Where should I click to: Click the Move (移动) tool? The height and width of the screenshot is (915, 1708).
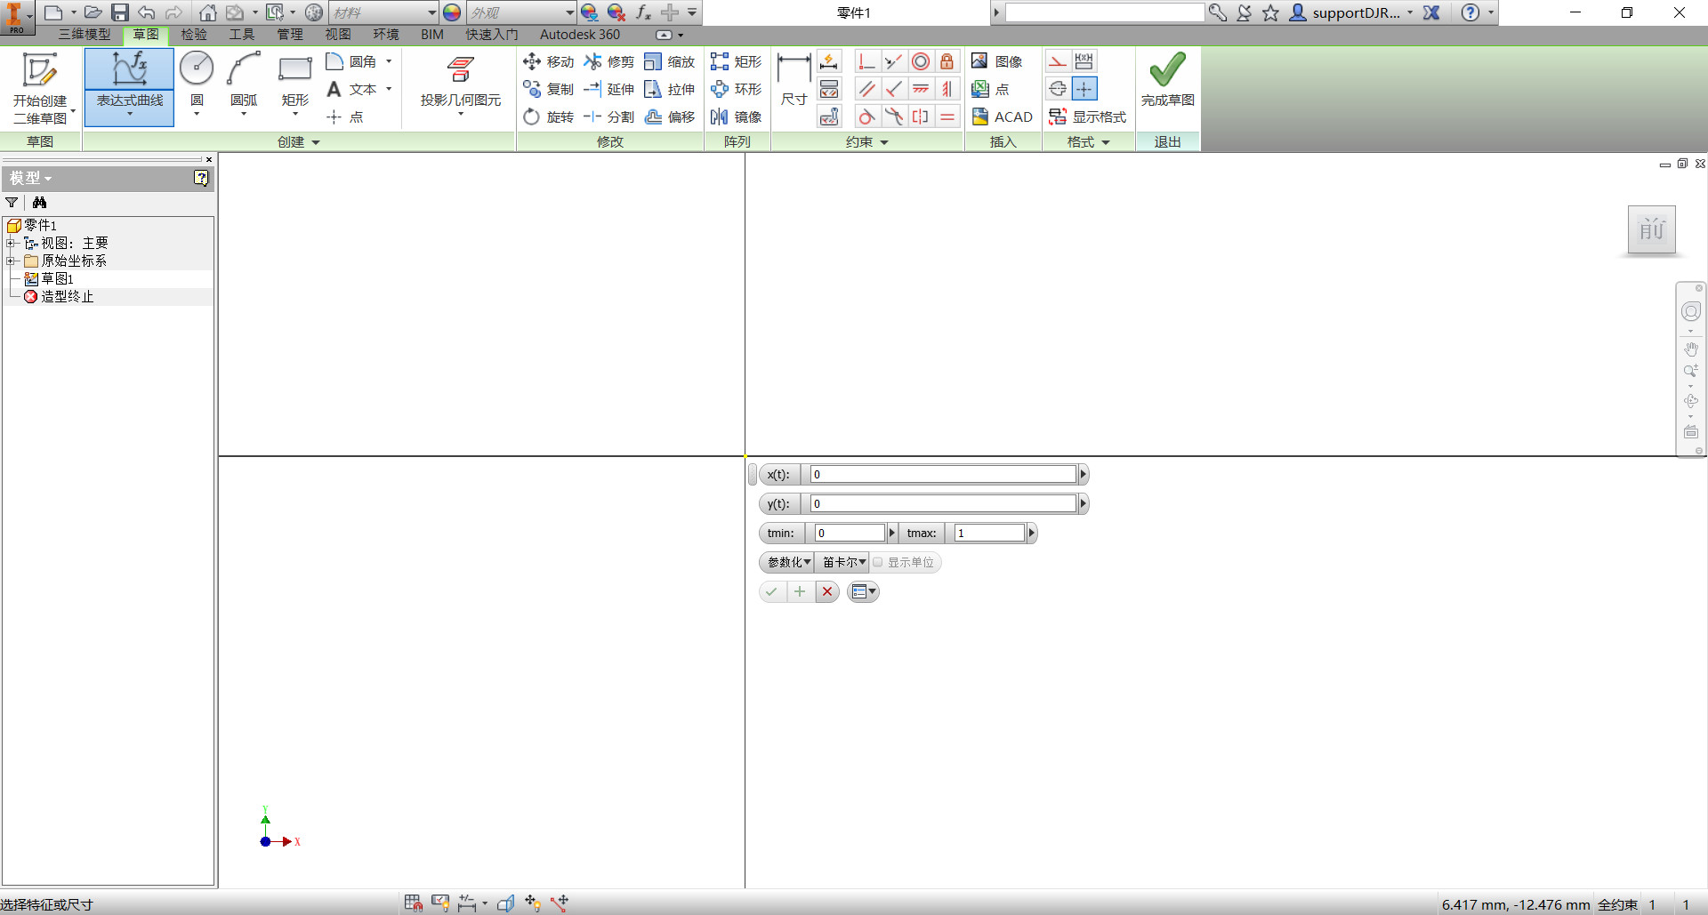pos(549,61)
